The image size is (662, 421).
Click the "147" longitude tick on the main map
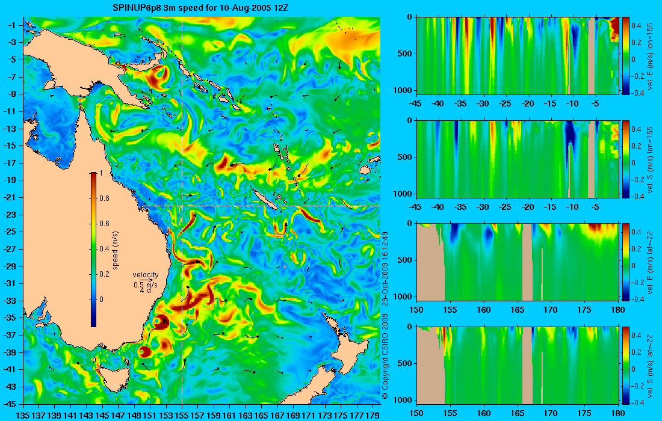(118, 416)
